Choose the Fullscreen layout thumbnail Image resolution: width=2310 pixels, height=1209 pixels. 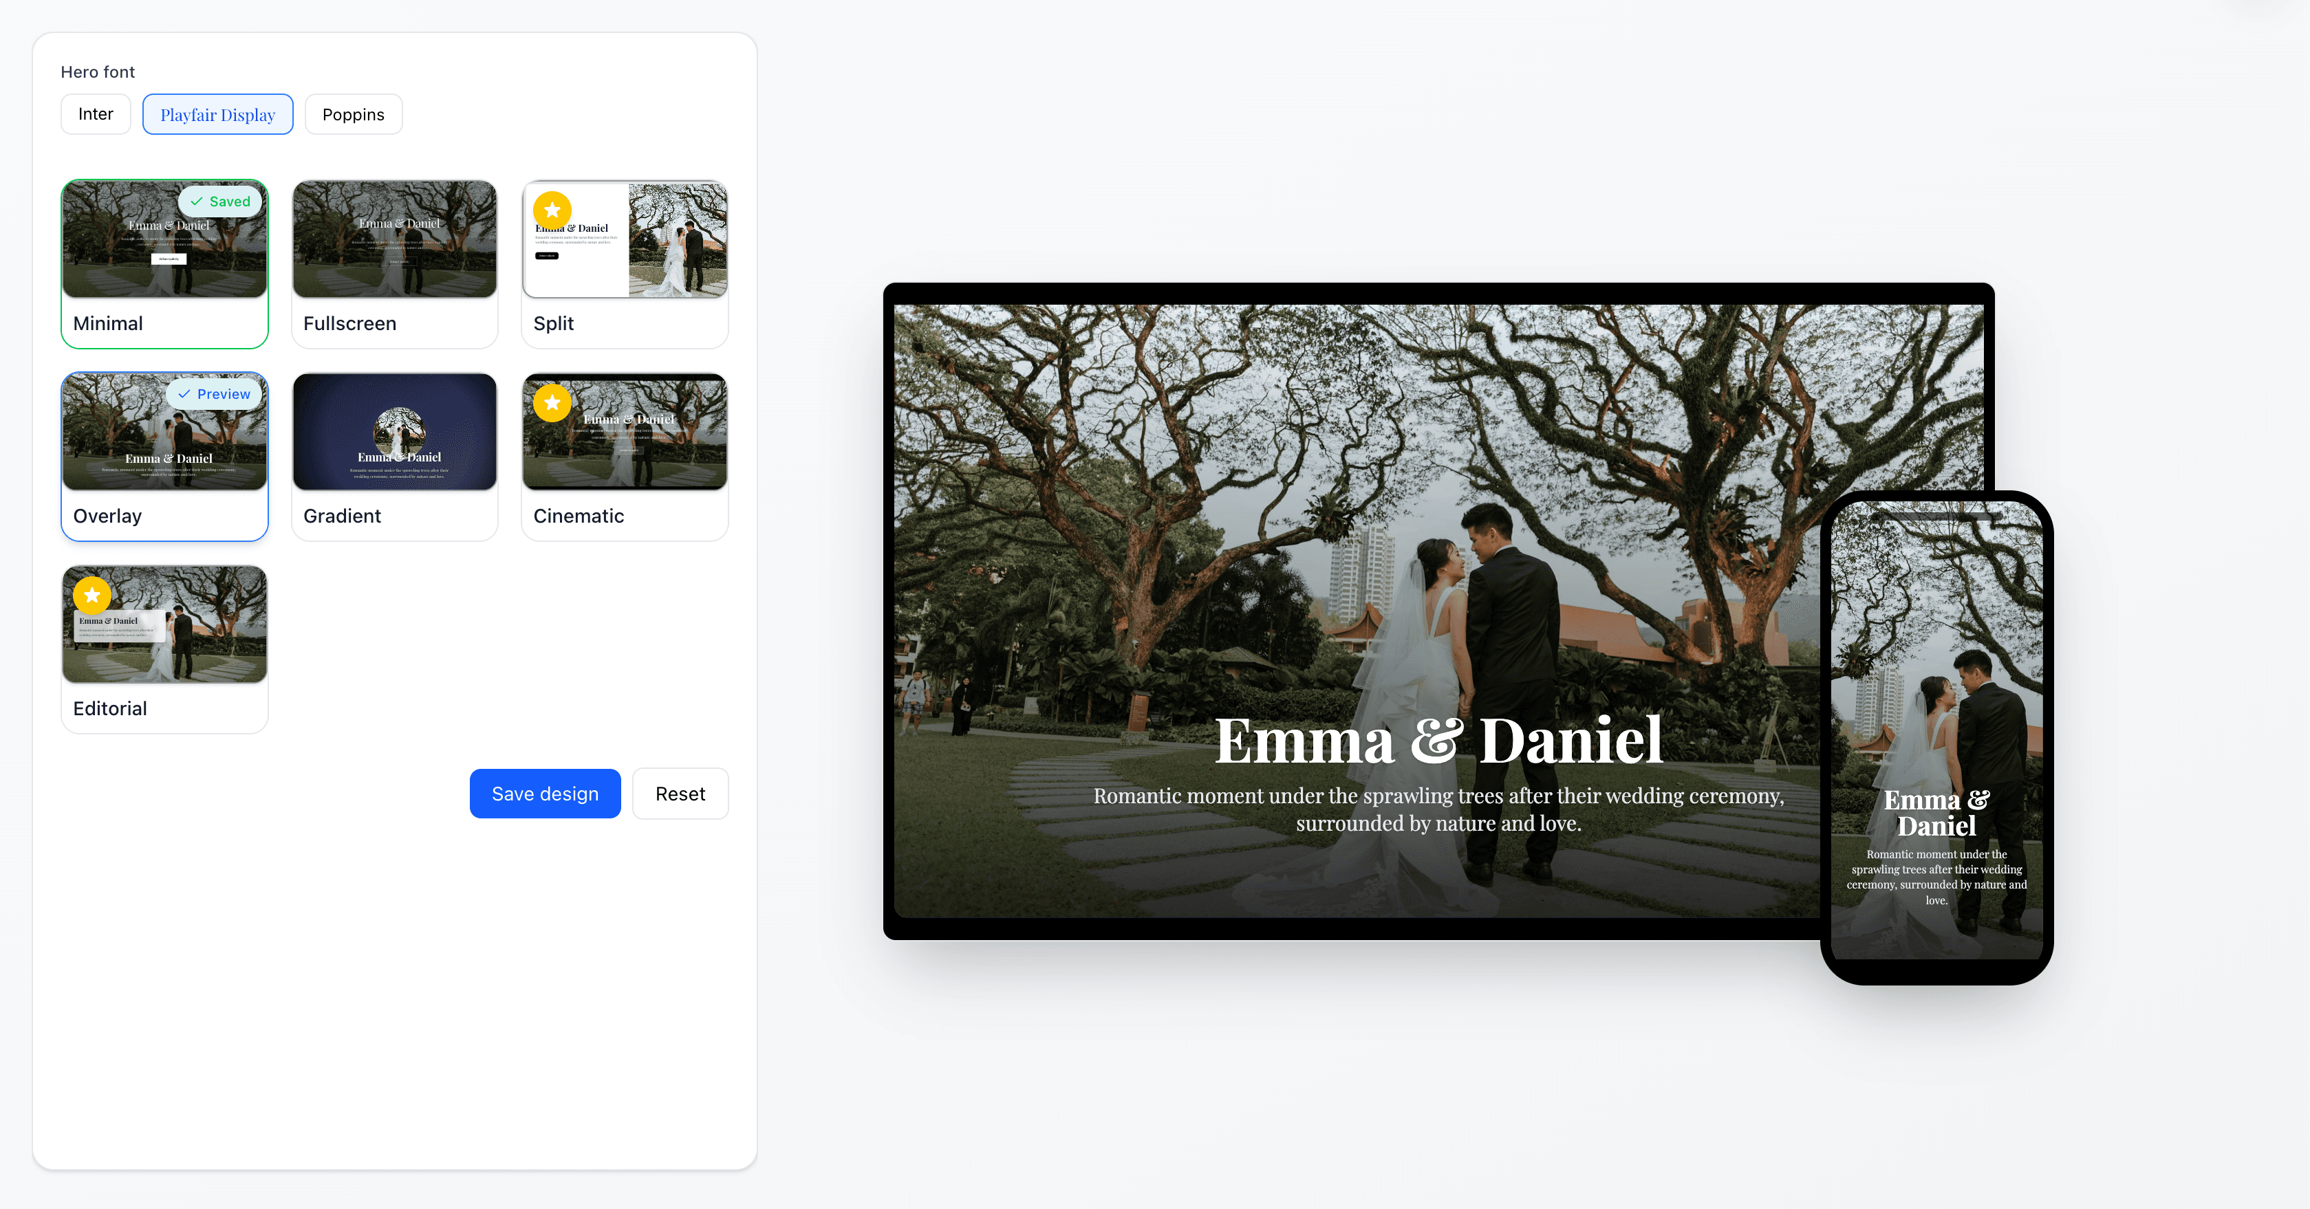[x=395, y=240]
